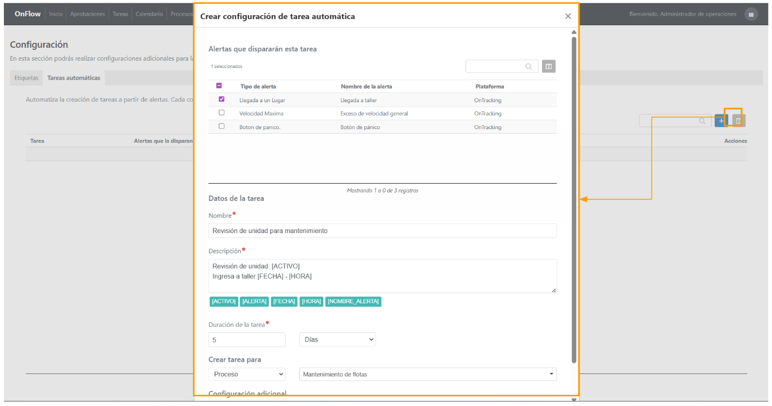This screenshot has height=406, width=772.
Task: Click the search magnifier icon in the dialog
Action: click(x=529, y=66)
